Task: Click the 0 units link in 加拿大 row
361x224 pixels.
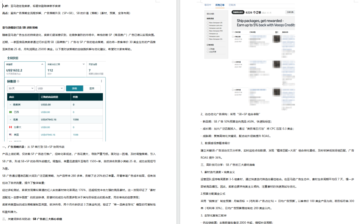Action: tap(74, 127)
